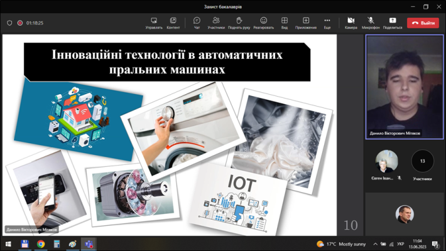
Task: Click the shield icon next to the timer
Action: 9,23
